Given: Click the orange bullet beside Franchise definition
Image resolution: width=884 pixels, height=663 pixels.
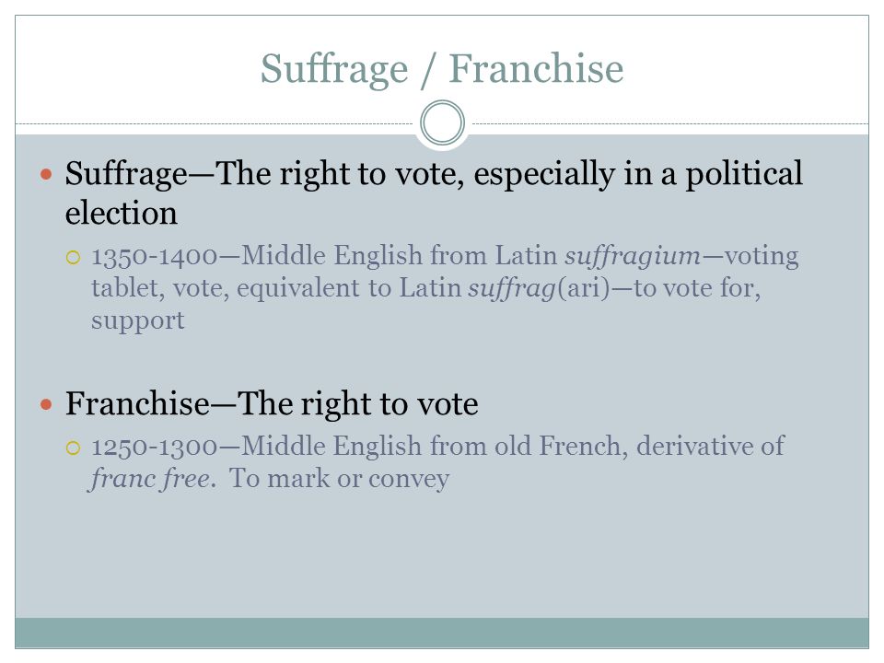Looking at the screenshot, I should click(x=46, y=404).
